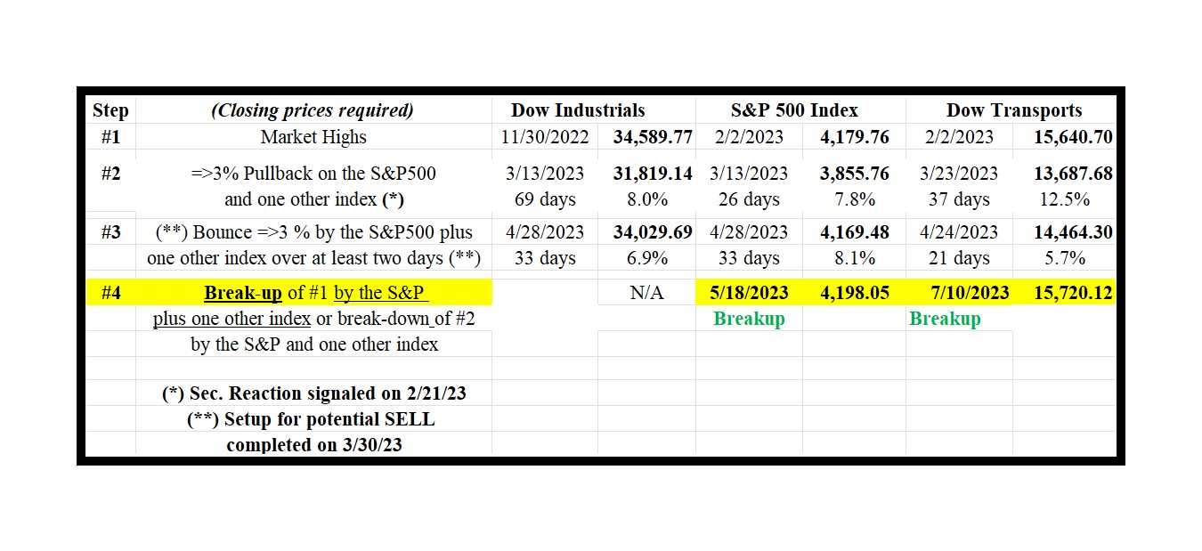Select '33 days' under S&P 500 Index

click(x=749, y=258)
